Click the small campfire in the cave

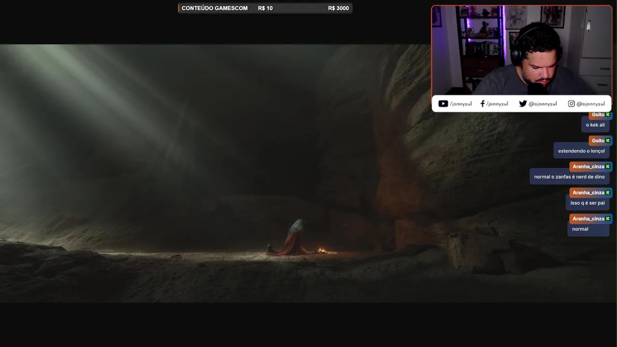(322, 251)
